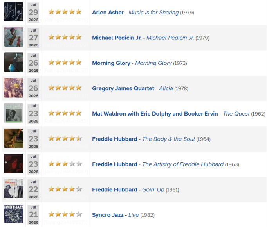Click the star rating for The Body & the Soul
This screenshot has height=227, width=267.
point(65,138)
